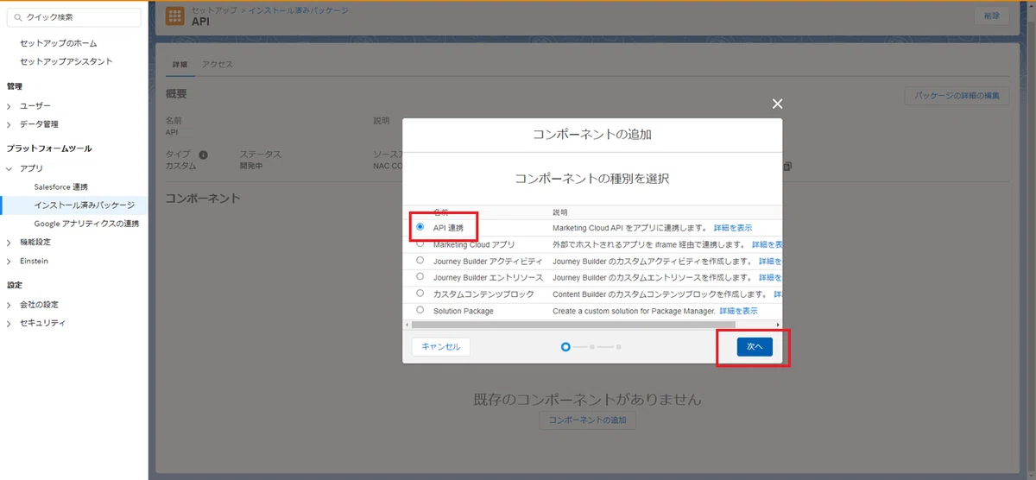Viewport: 1036px width, 480px height.
Task: Open Google アナリティクスの連携 in sidebar
Action: [87, 224]
